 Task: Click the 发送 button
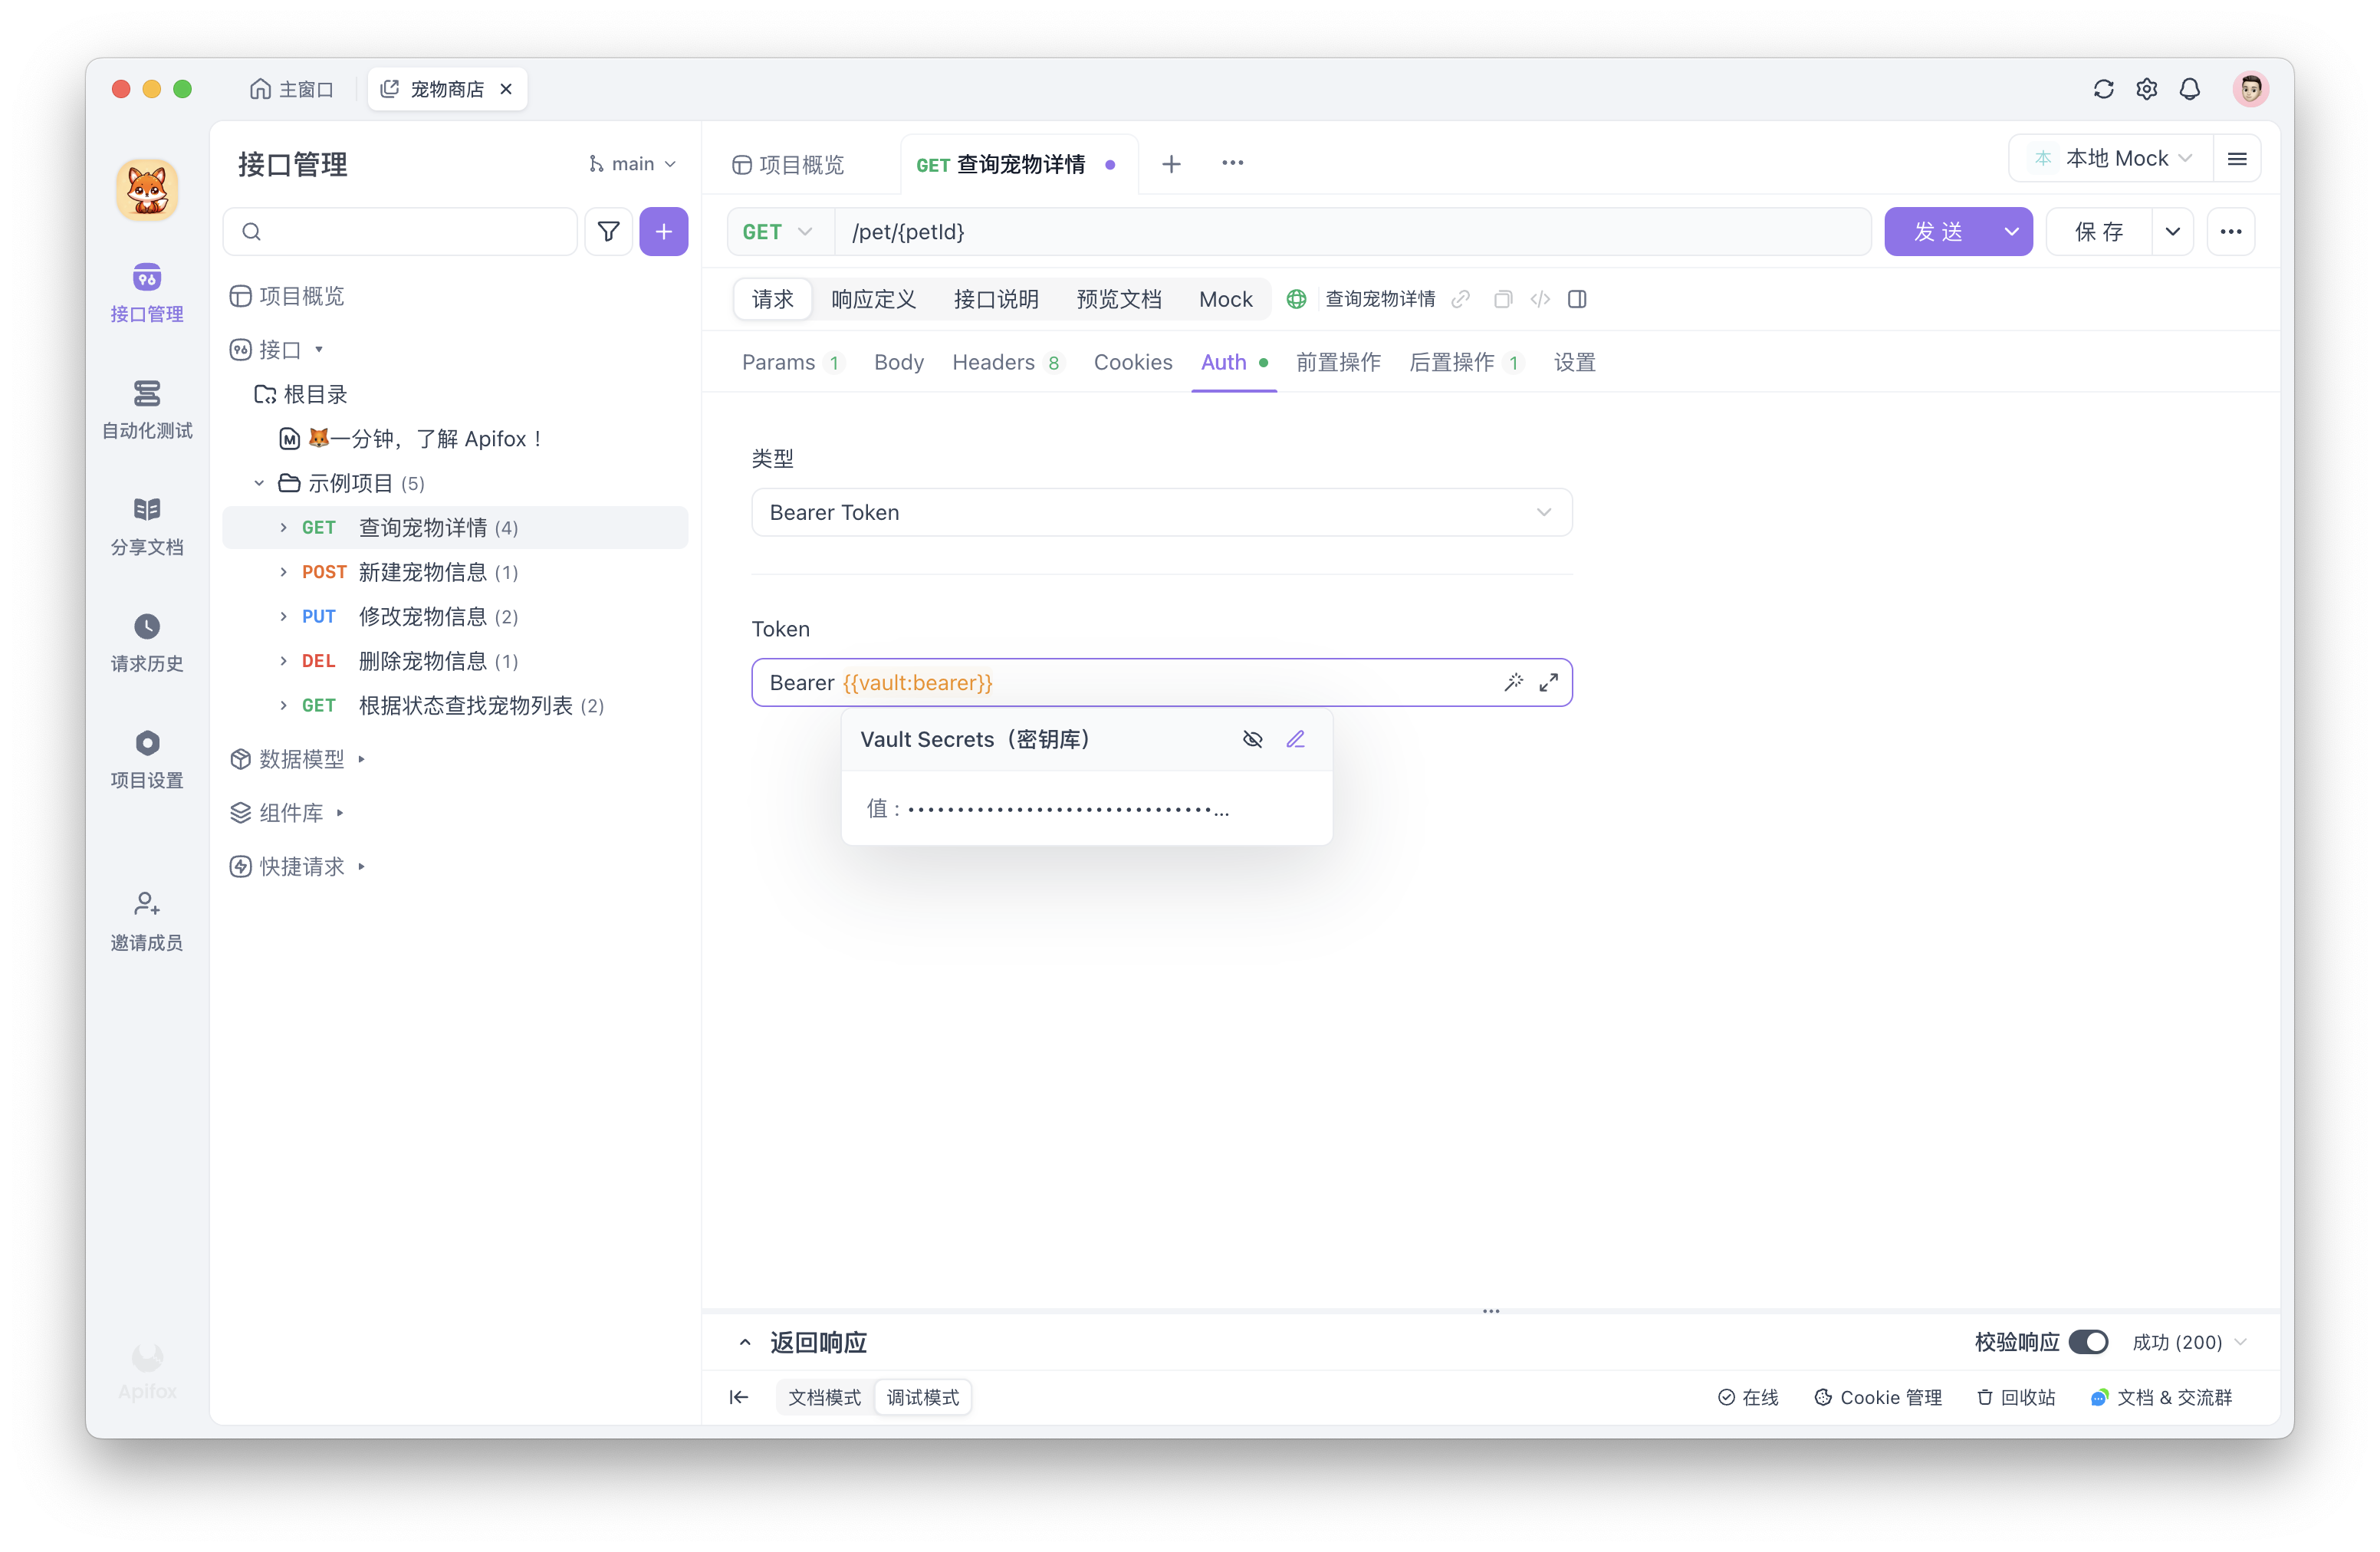tap(1938, 232)
